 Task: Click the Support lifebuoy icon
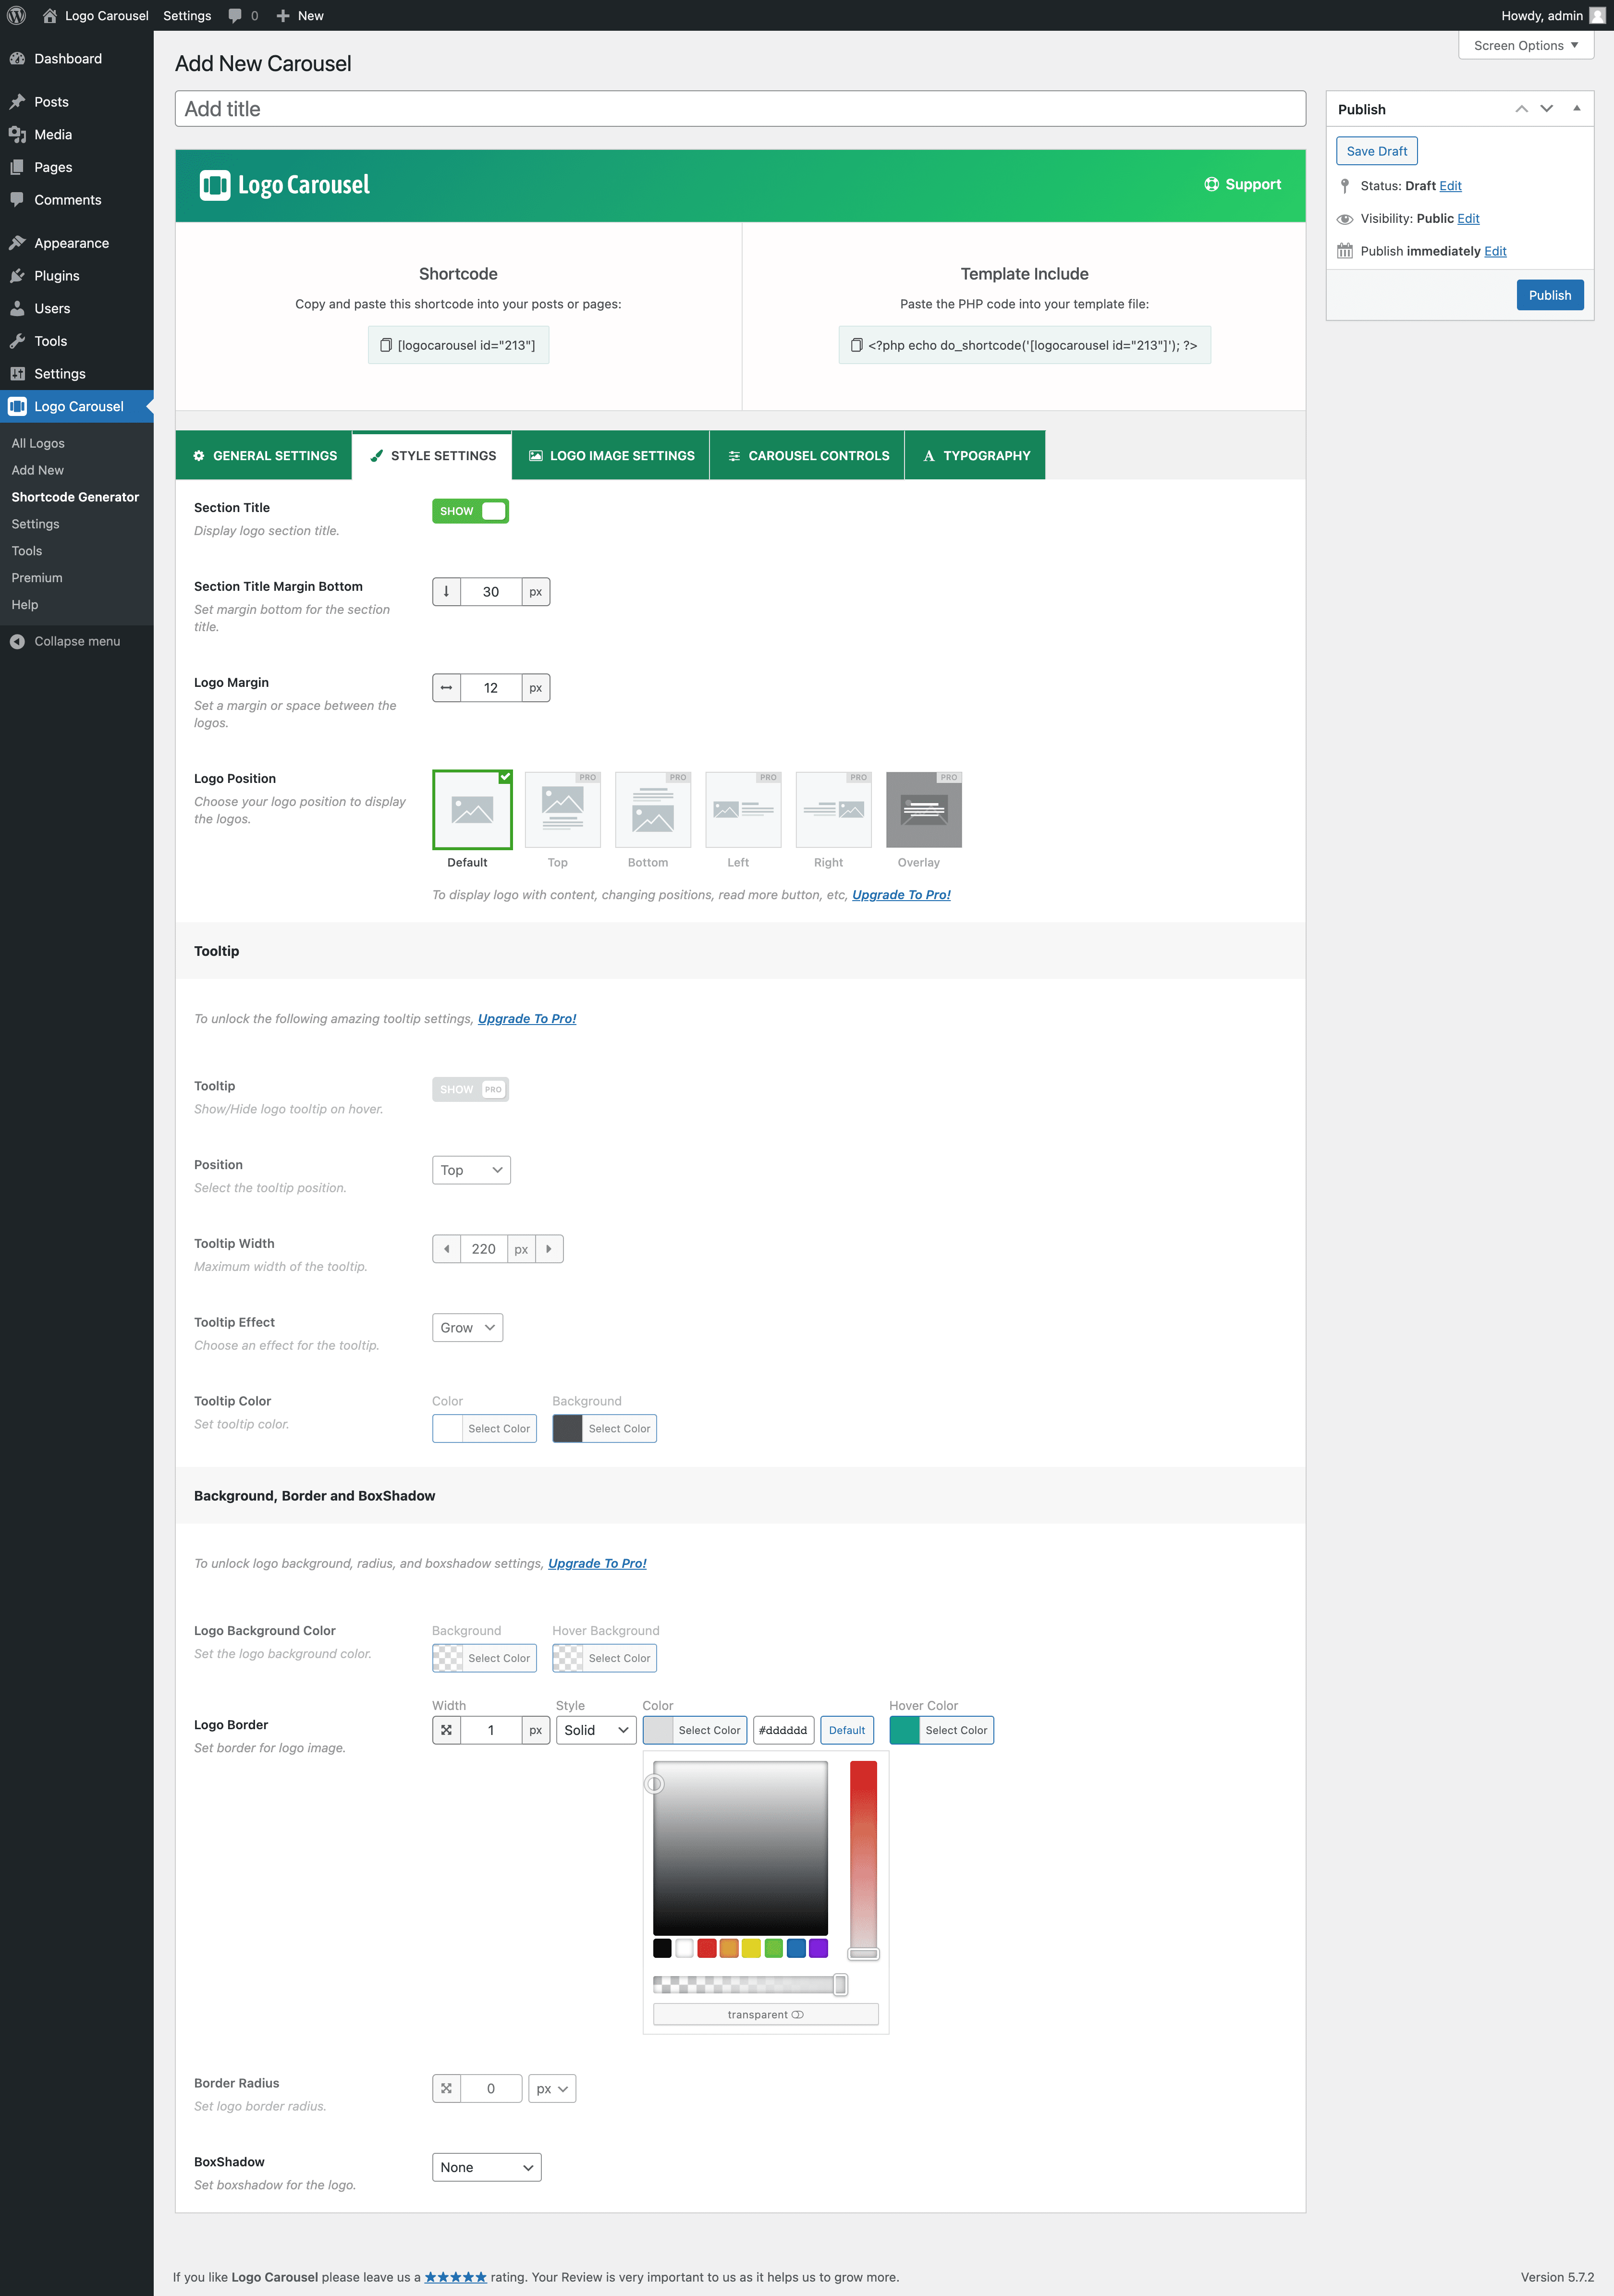click(x=1211, y=184)
